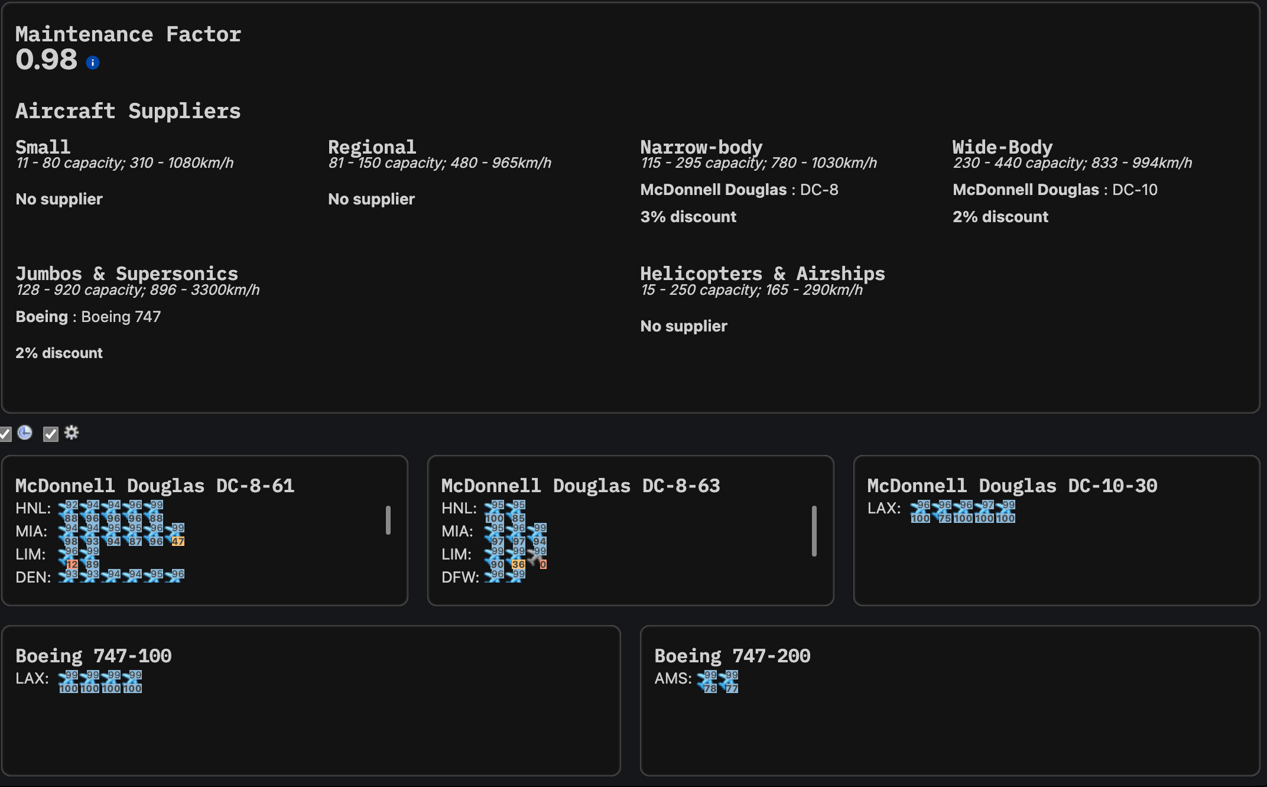This screenshot has width=1267, height=787.
Task: Click the 'Aircraft Suppliers' heading
Action: click(x=128, y=111)
